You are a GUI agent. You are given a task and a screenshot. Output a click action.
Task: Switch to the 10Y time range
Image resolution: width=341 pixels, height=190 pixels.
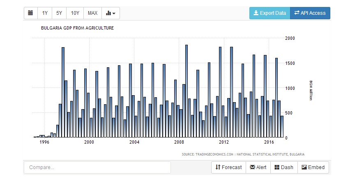(x=75, y=13)
